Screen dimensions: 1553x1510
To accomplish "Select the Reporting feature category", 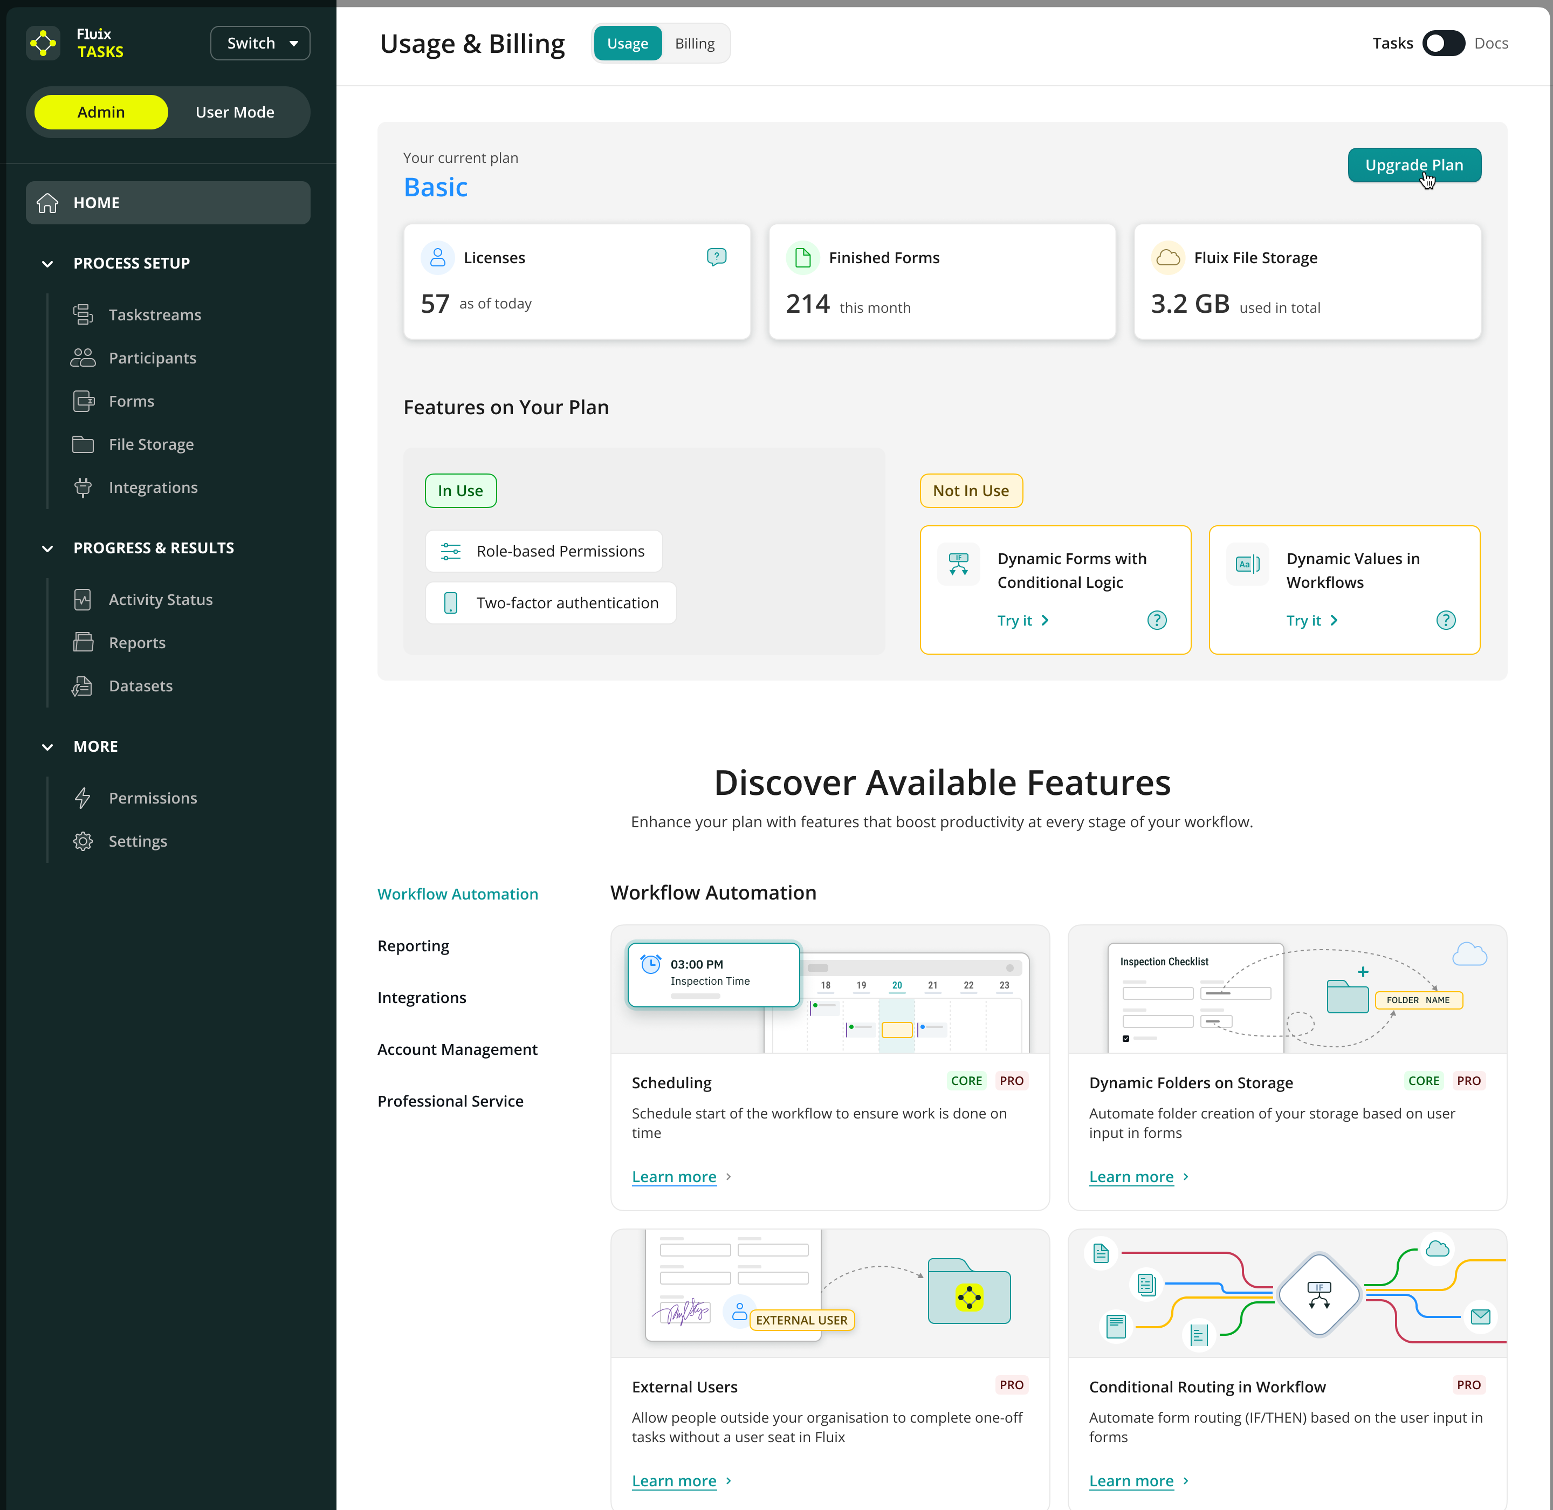I will 413,945.
